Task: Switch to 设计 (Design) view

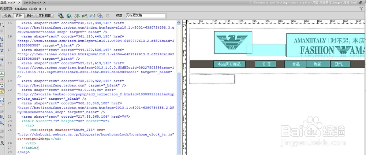Action: [30, 16]
